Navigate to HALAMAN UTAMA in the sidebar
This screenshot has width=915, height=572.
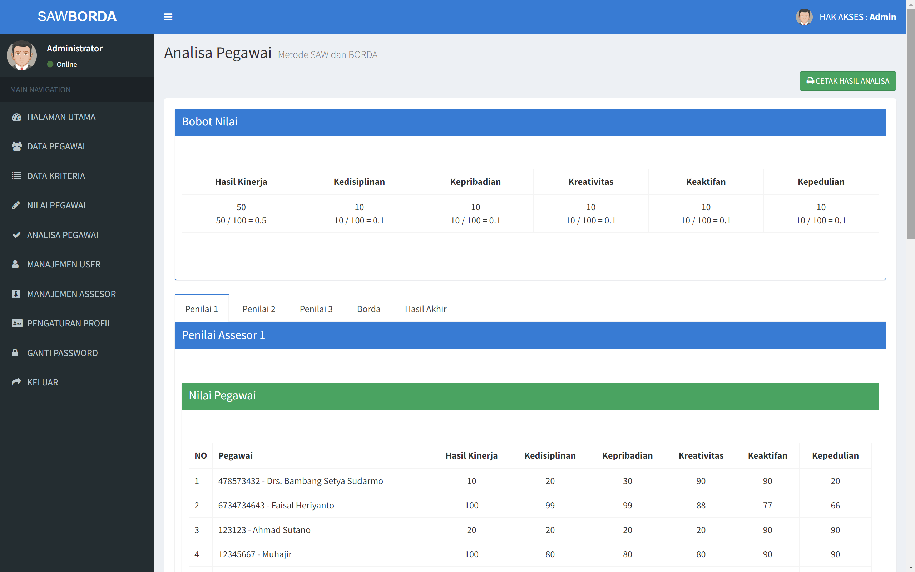61,117
